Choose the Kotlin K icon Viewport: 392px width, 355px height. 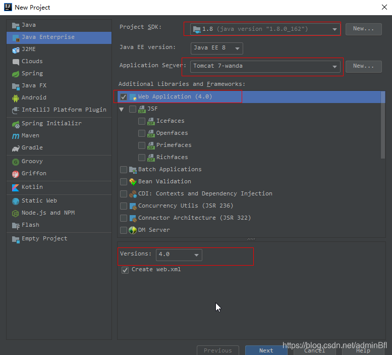[x=16, y=187]
